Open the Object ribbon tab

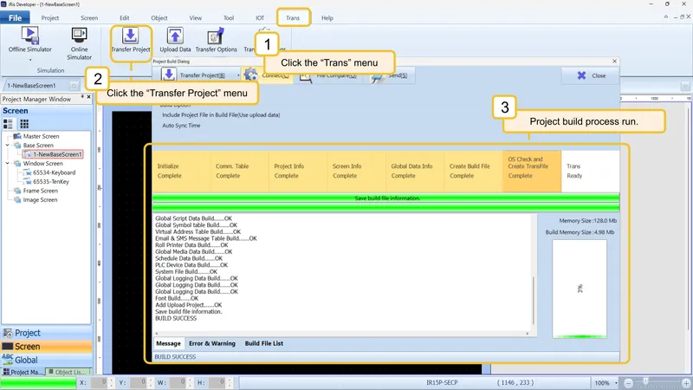[x=159, y=18]
